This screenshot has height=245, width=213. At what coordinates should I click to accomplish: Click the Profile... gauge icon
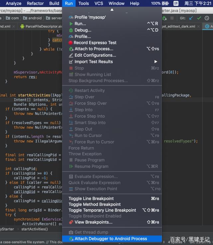coord(71,37)
